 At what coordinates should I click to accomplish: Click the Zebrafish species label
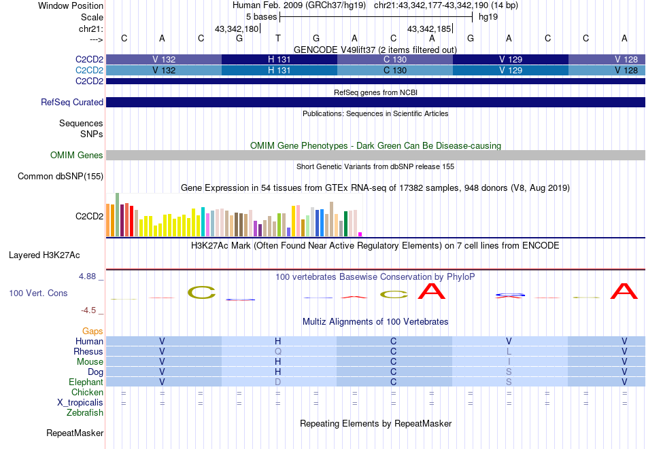click(85, 412)
